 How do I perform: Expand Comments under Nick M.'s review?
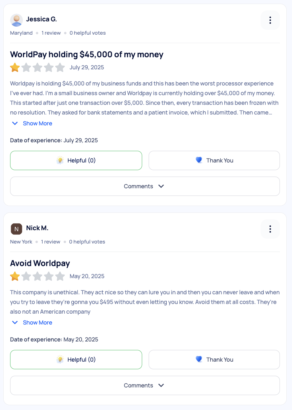(145, 385)
